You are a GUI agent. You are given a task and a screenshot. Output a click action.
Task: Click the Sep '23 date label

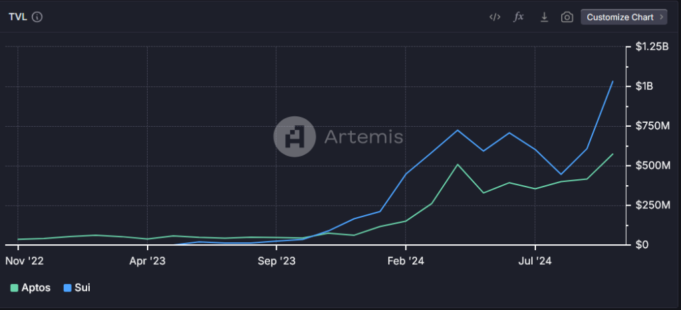277,262
